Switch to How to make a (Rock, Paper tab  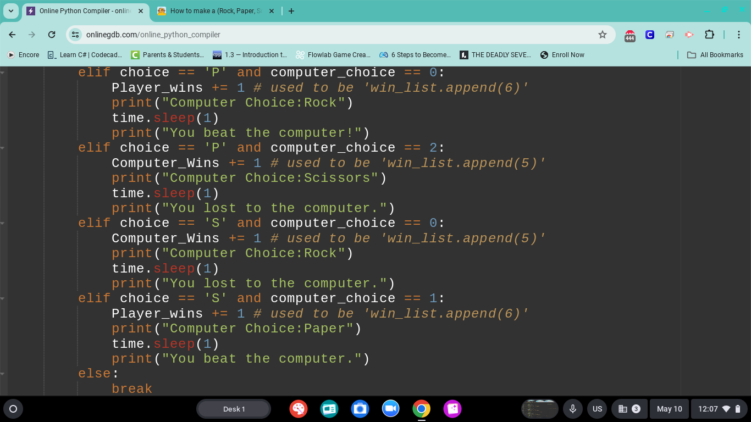216,11
